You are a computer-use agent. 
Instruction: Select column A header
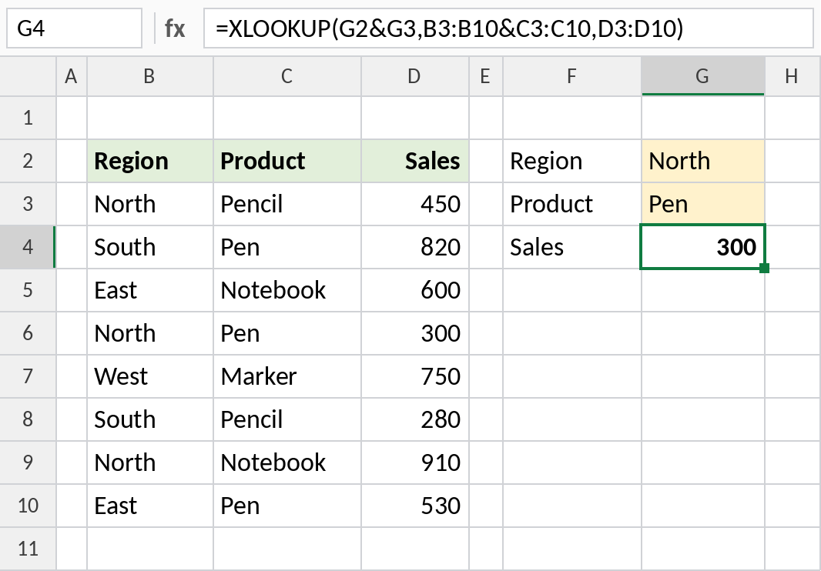(71, 76)
